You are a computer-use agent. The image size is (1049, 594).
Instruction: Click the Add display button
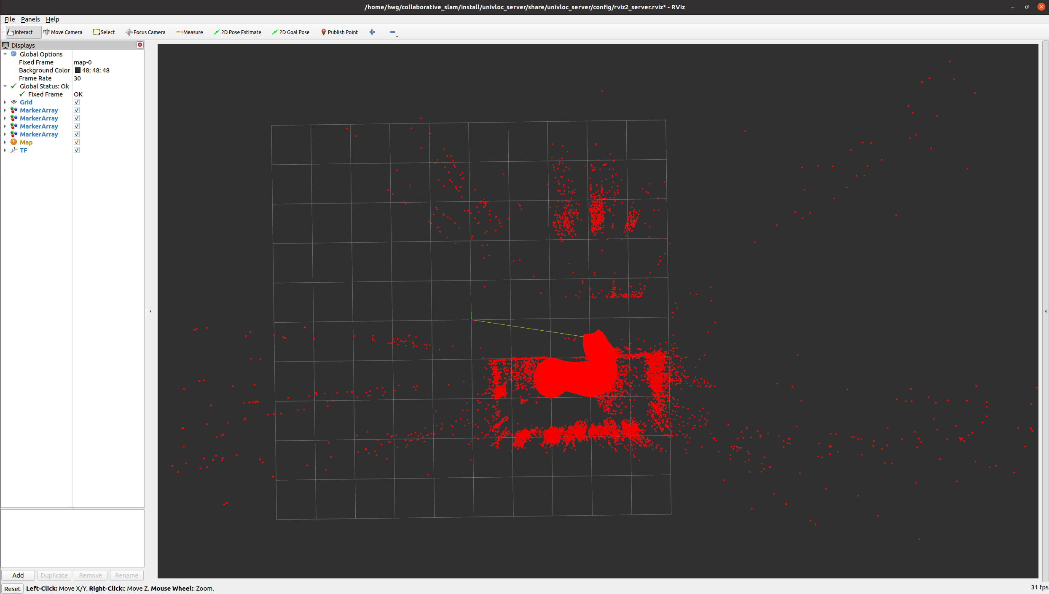click(x=18, y=575)
